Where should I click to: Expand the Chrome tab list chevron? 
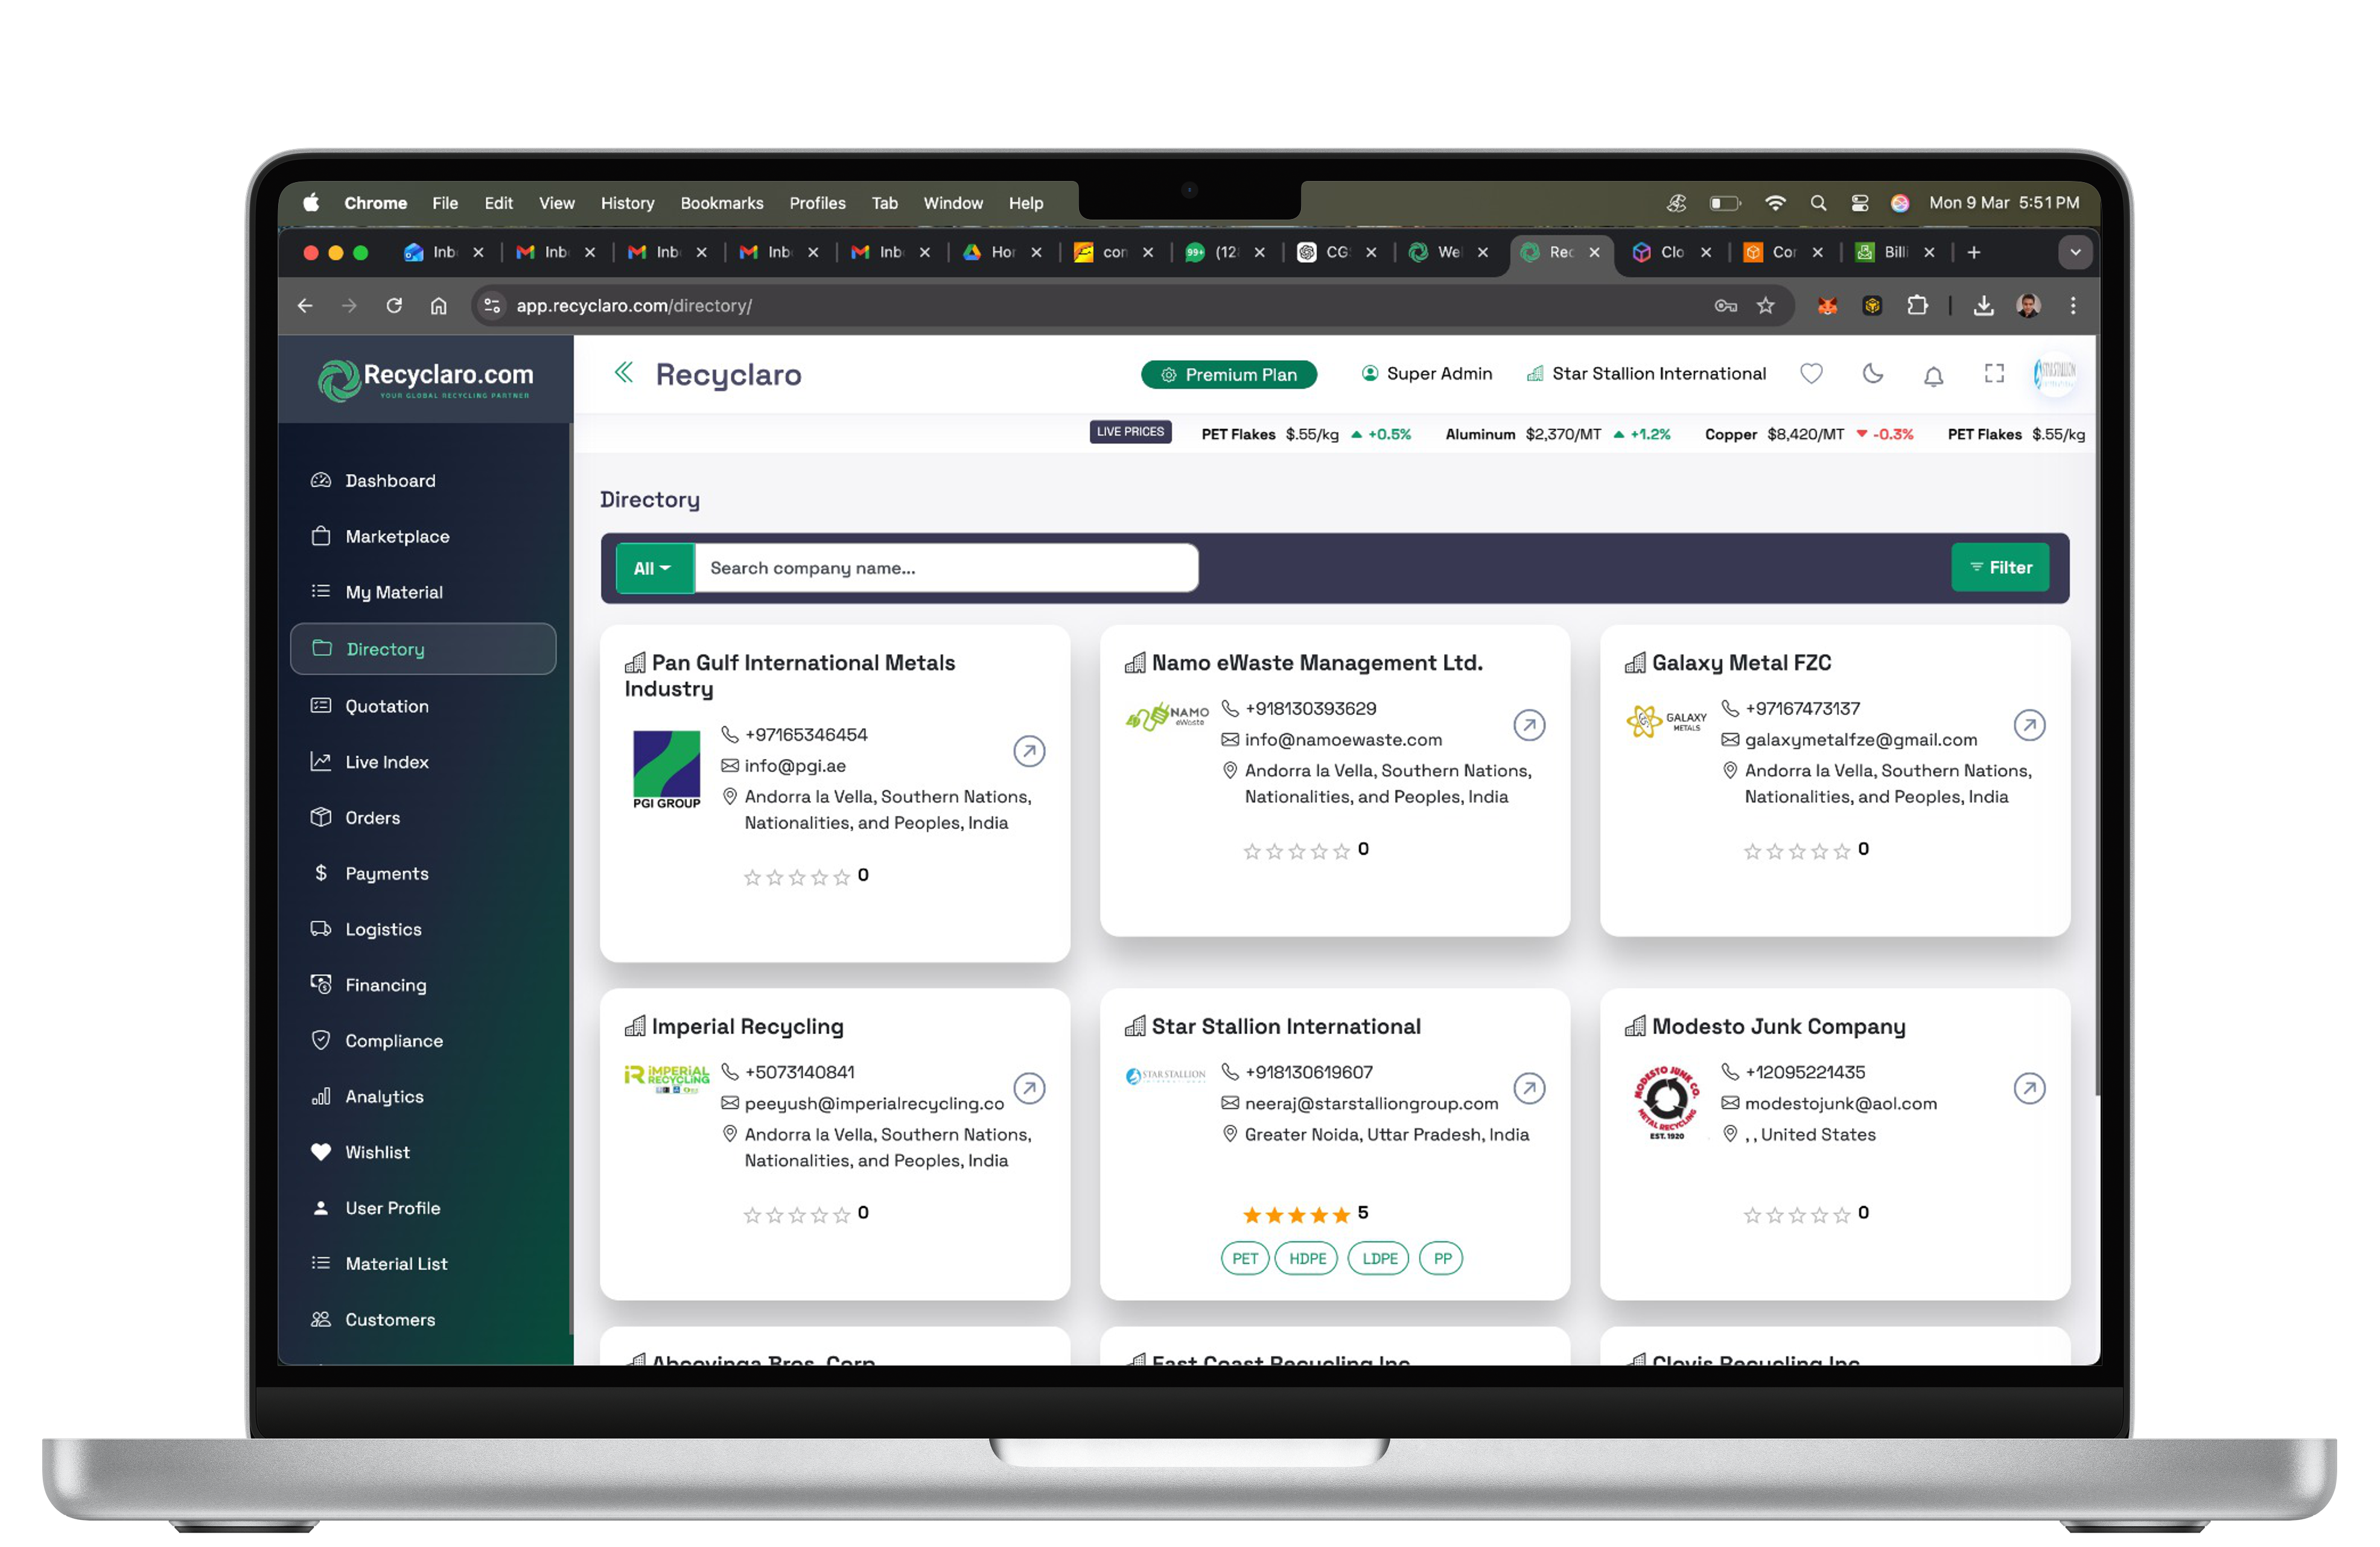click(x=2076, y=252)
